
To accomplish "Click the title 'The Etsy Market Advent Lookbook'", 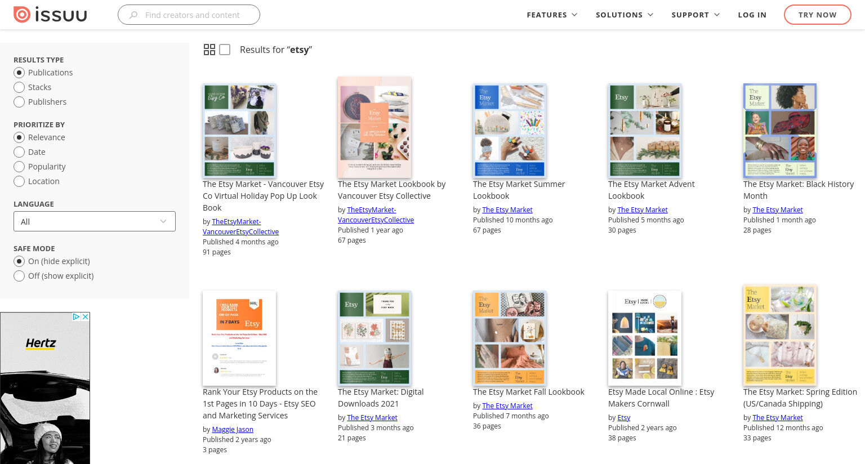I will pos(651,190).
